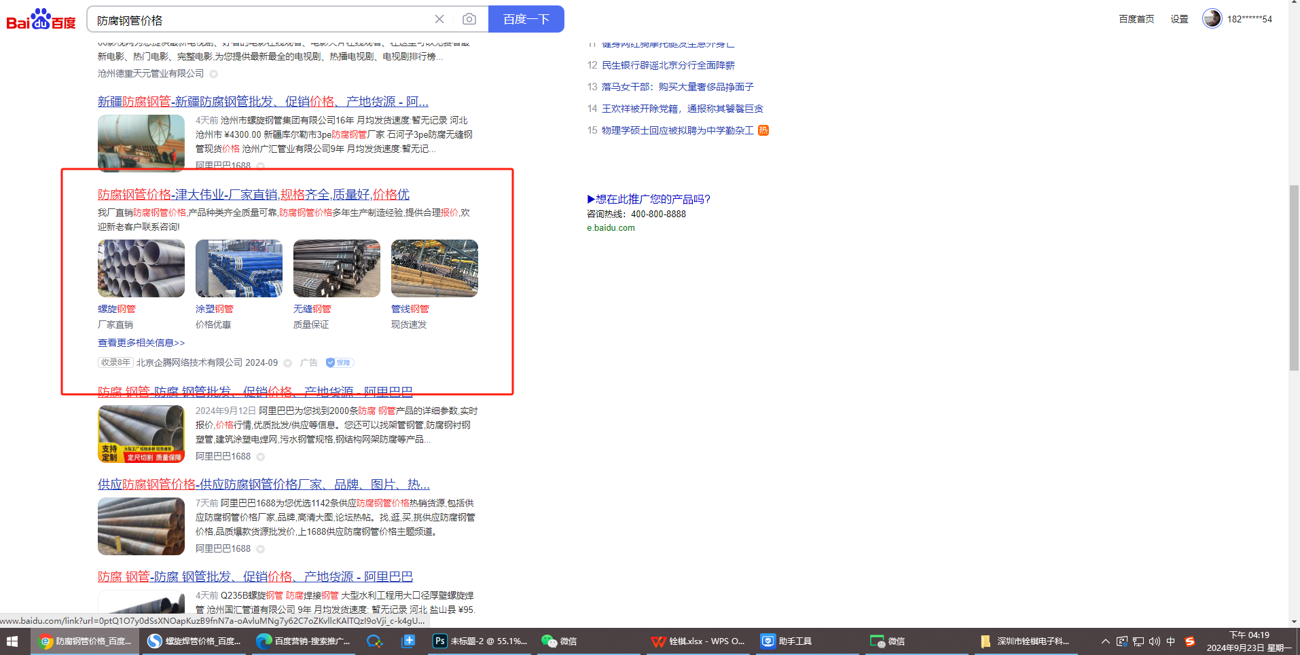Click the 热 badge on hot search item 15
Viewport: 1300px width, 655px height.
click(763, 130)
